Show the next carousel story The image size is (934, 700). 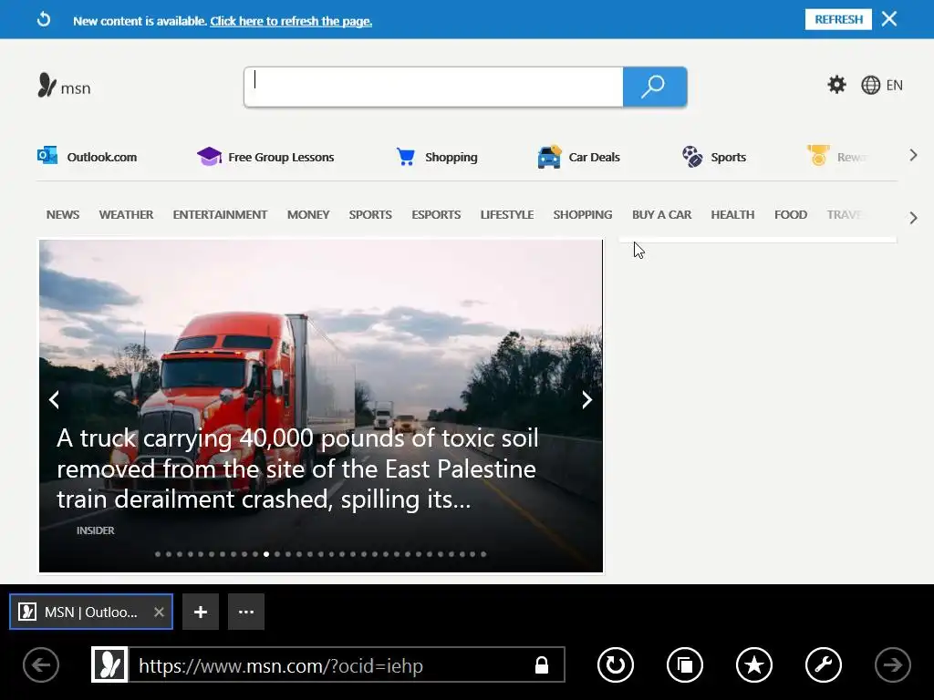click(x=586, y=399)
